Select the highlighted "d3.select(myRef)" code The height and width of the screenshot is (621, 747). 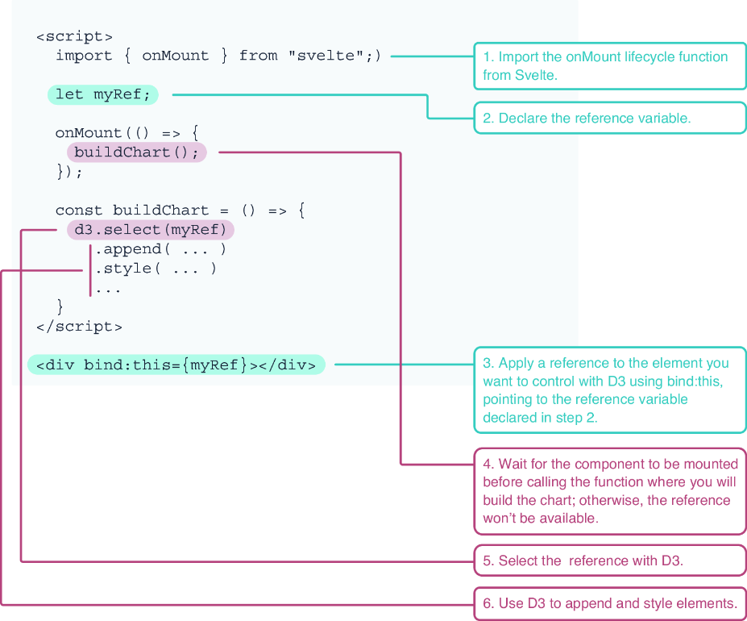[151, 230]
